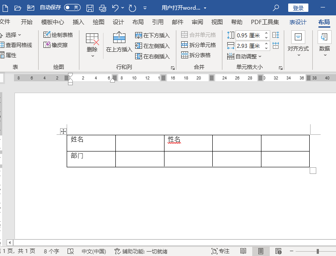The width and height of the screenshot is (336, 256).
Task: Open the 审阅 tab
Action: tap(197, 22)
